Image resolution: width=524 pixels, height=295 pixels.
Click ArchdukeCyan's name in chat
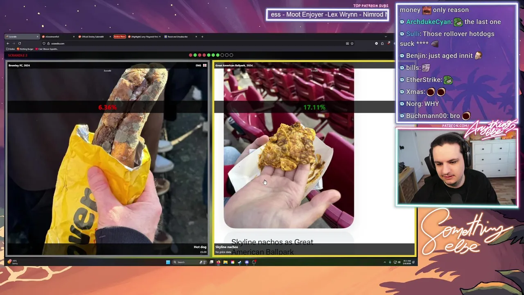click(x=429, y=22)
